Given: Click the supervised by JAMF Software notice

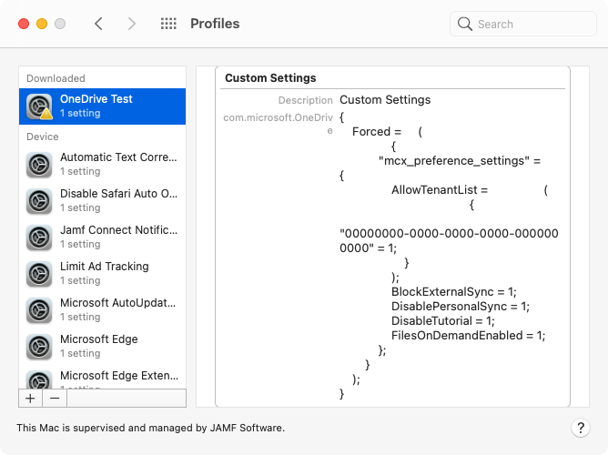Looking at the screenshot, I should [150, 428].
